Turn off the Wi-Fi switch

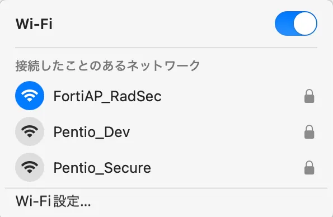click(296, 23)
